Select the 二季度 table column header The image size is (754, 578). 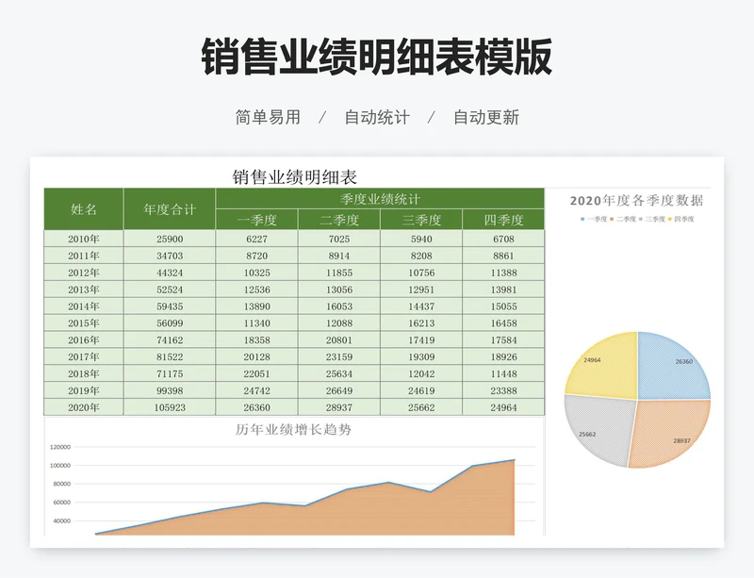[339, 220]
